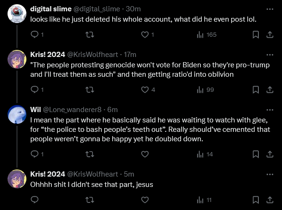Open the Kris! 2024 name link at 17m

[48, 55]
